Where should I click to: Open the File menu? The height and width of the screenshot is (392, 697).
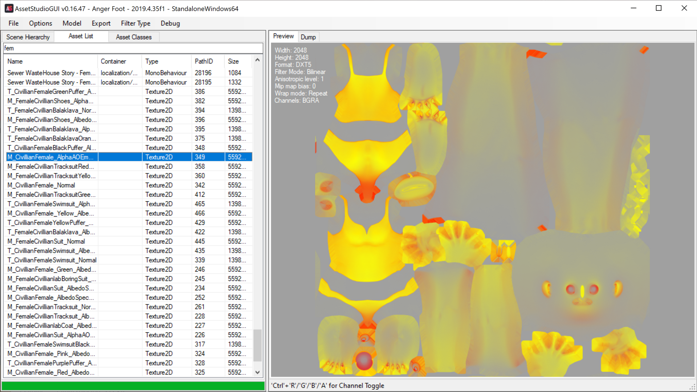click(13, 23)
